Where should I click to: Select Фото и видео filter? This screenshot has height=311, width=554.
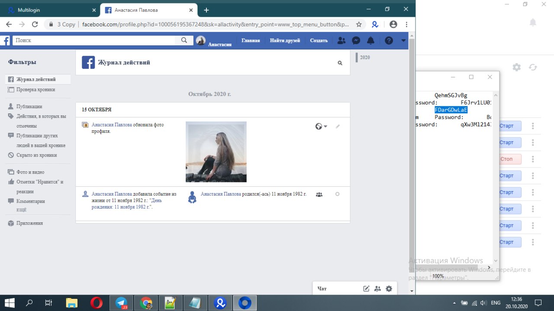point(30,172)
